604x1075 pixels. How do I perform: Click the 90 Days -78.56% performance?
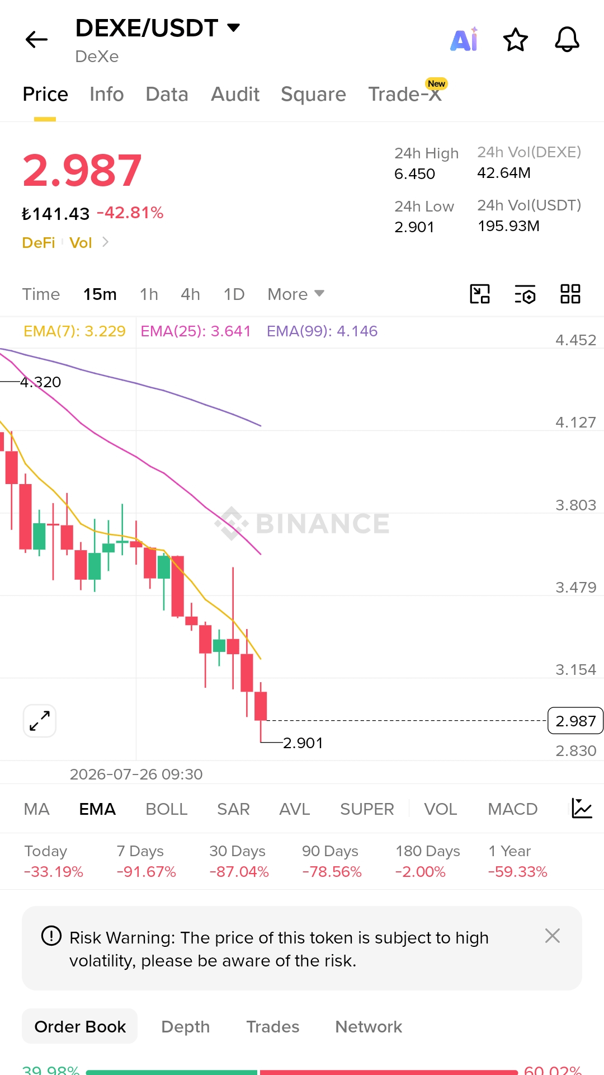coord(332,861)
